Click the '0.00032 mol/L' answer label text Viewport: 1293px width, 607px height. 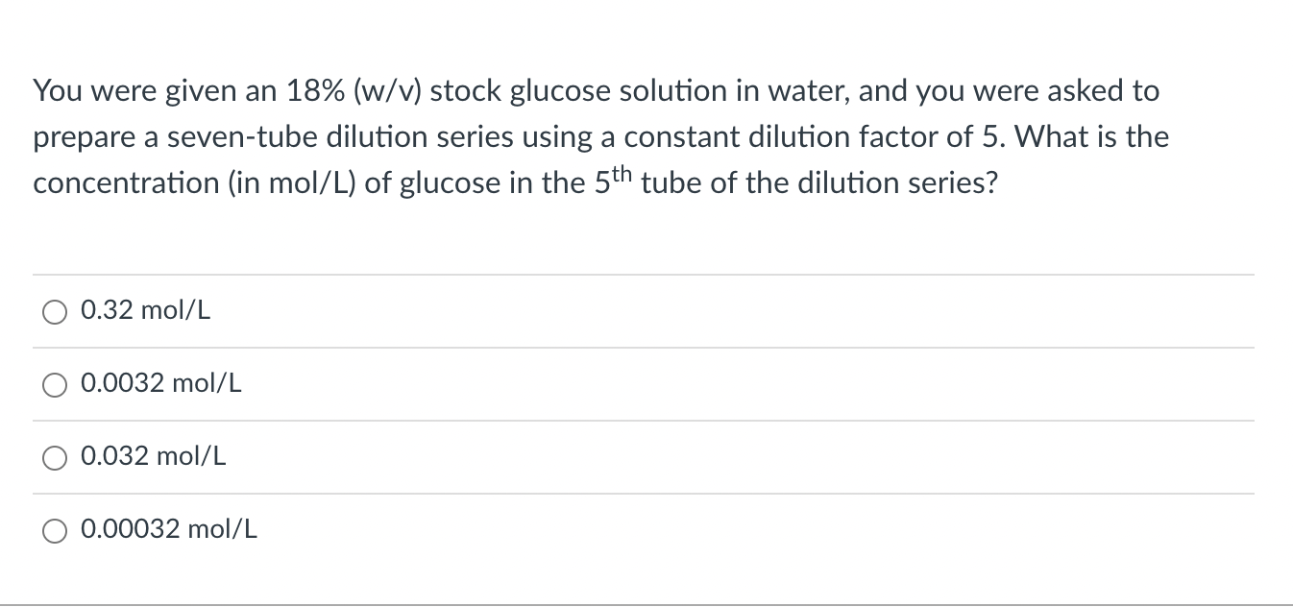tap(170, 529)
